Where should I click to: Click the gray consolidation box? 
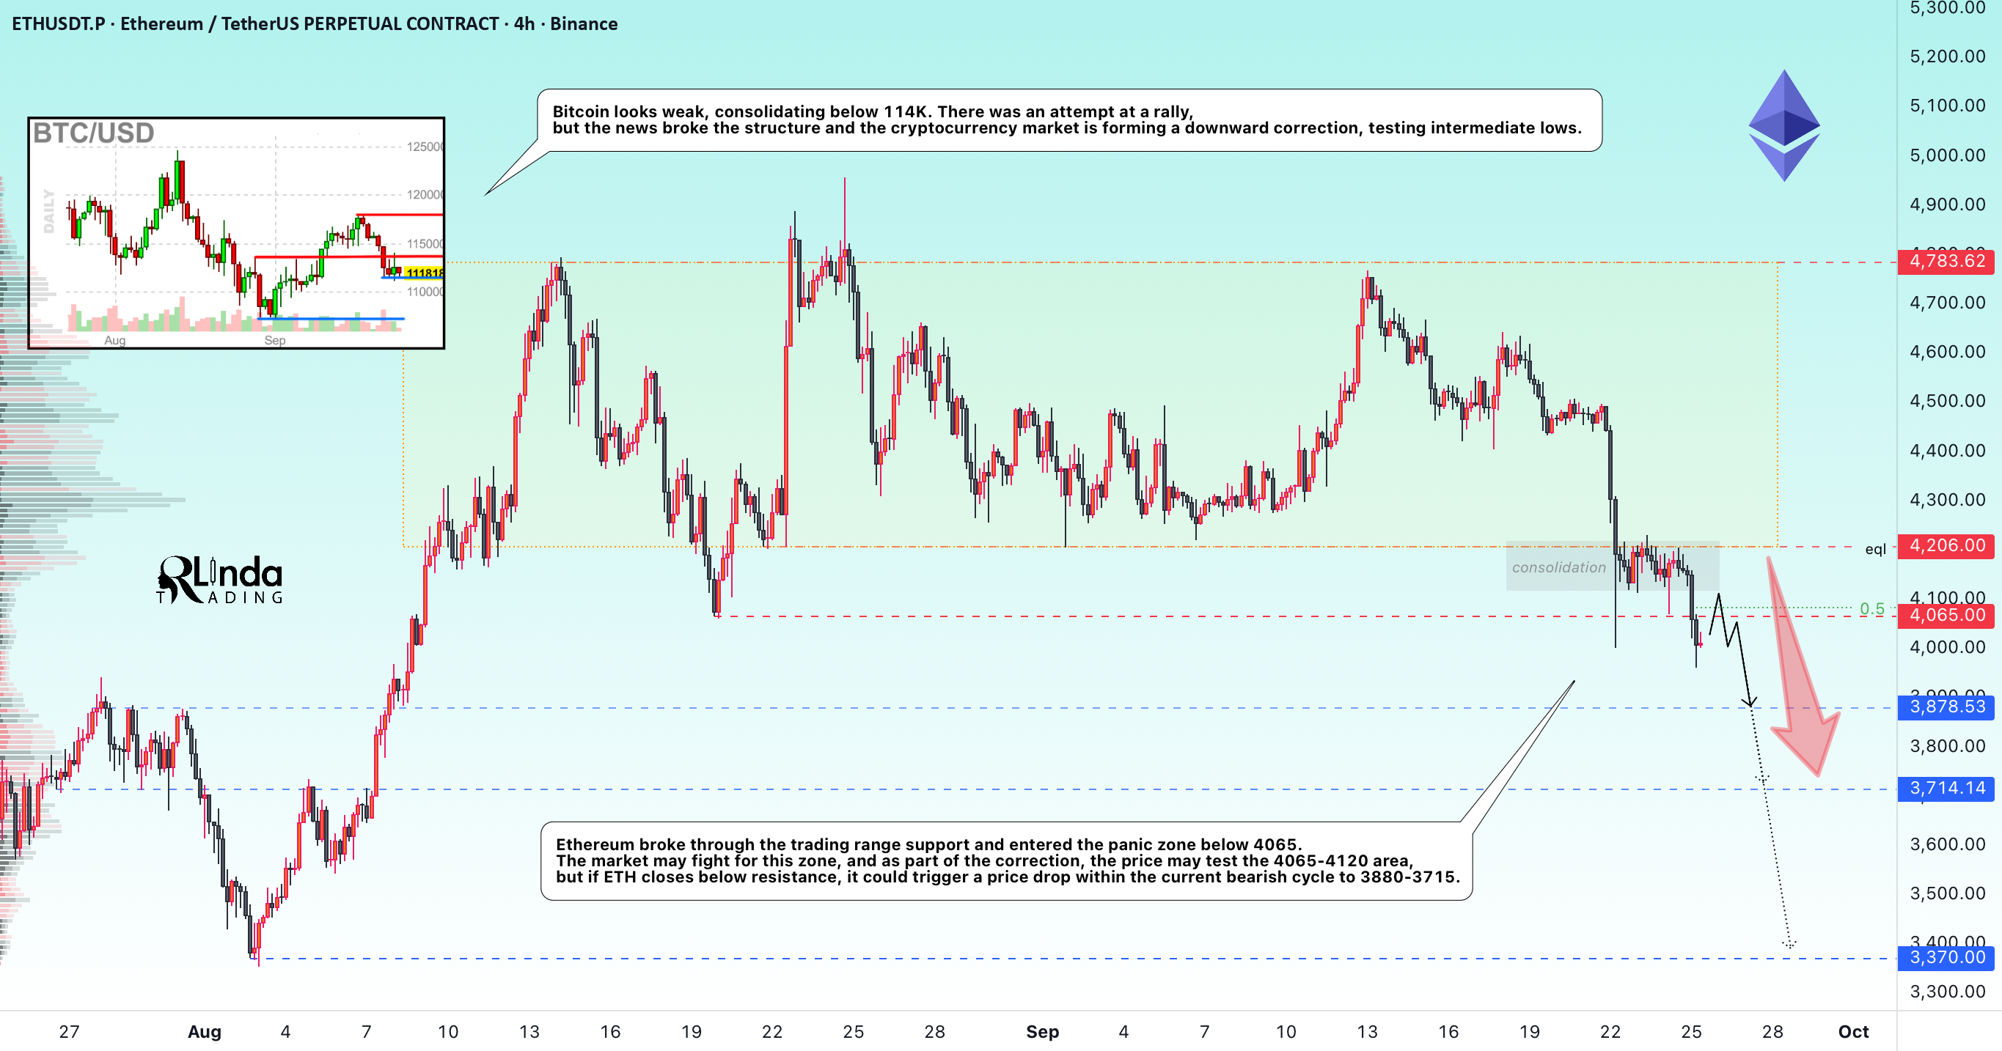(x=1612, y=567)
